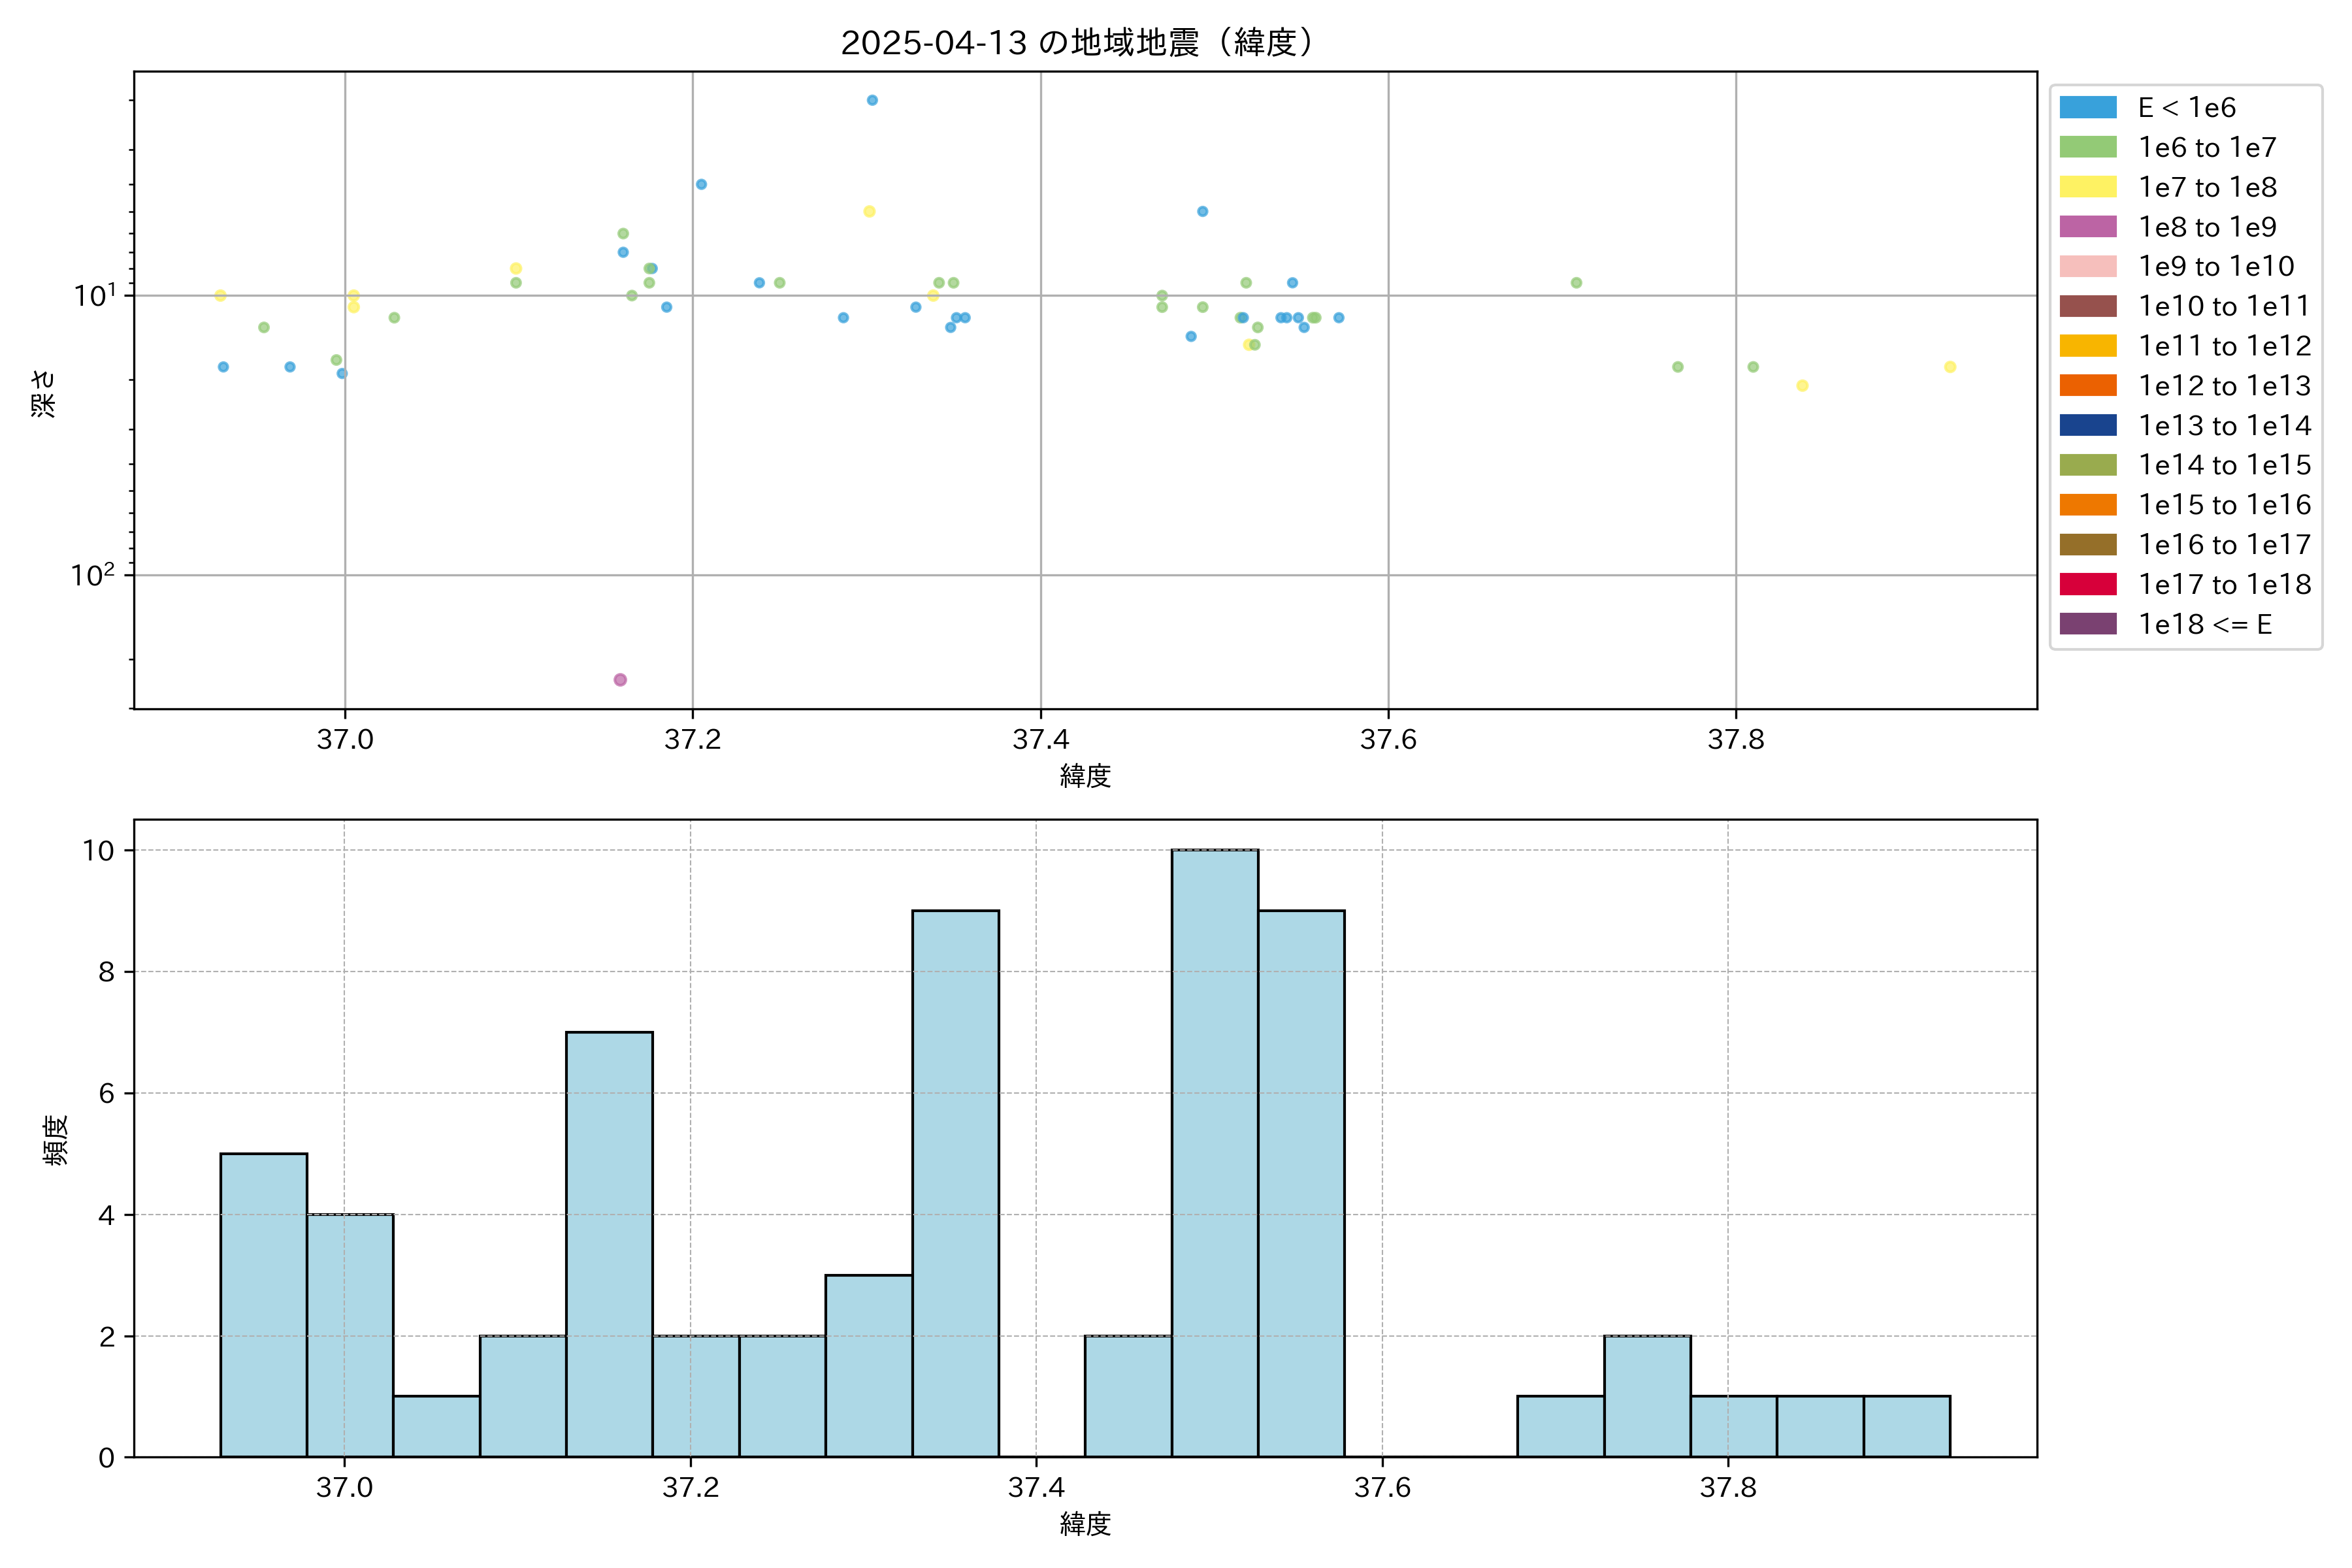Click the pink 1e9 to 1e10 legend swatch
Screen dimensions: 2352x1568
coord(2088,266)
